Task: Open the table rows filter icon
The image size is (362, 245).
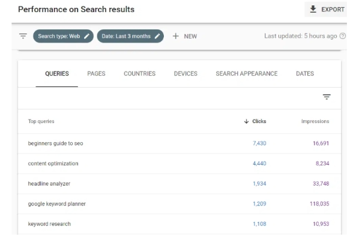Action: 327,97
